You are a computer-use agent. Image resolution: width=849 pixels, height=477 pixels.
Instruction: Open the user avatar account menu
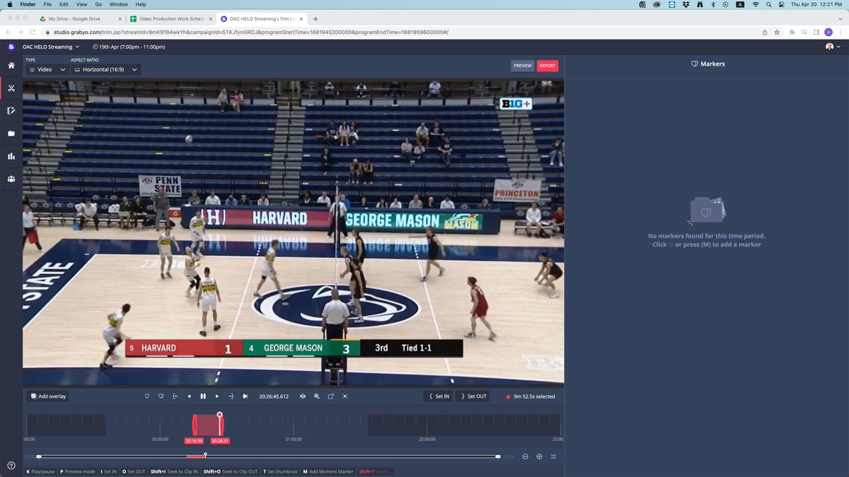tap(832, 47)
